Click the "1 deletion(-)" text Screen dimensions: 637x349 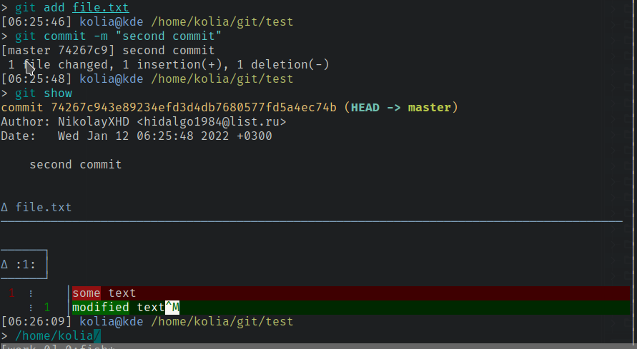pyautogui.click(x=283, y=64)
